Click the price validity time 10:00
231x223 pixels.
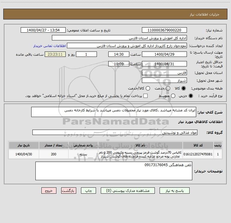[119, 64]
